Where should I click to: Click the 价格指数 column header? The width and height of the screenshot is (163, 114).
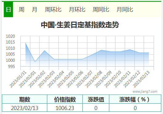click(65, 99)
